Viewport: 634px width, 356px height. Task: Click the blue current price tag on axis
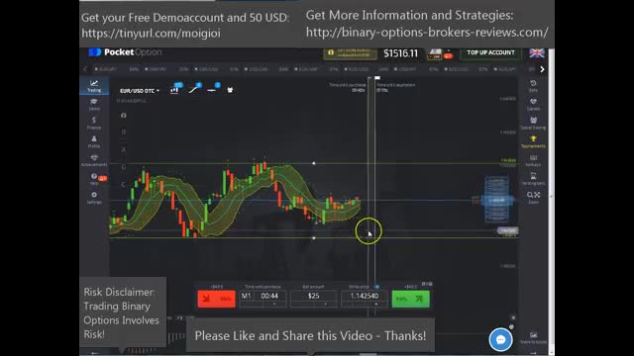(496, 200)
